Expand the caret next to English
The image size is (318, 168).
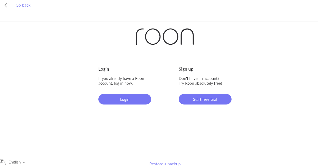(24, 162)
